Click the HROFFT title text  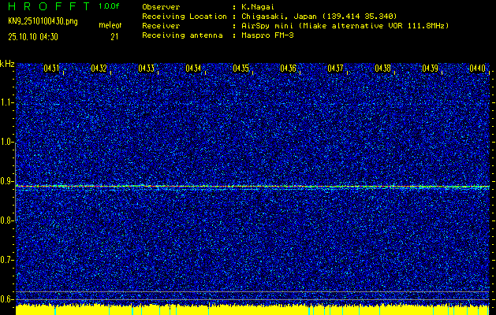click(46, 6)
